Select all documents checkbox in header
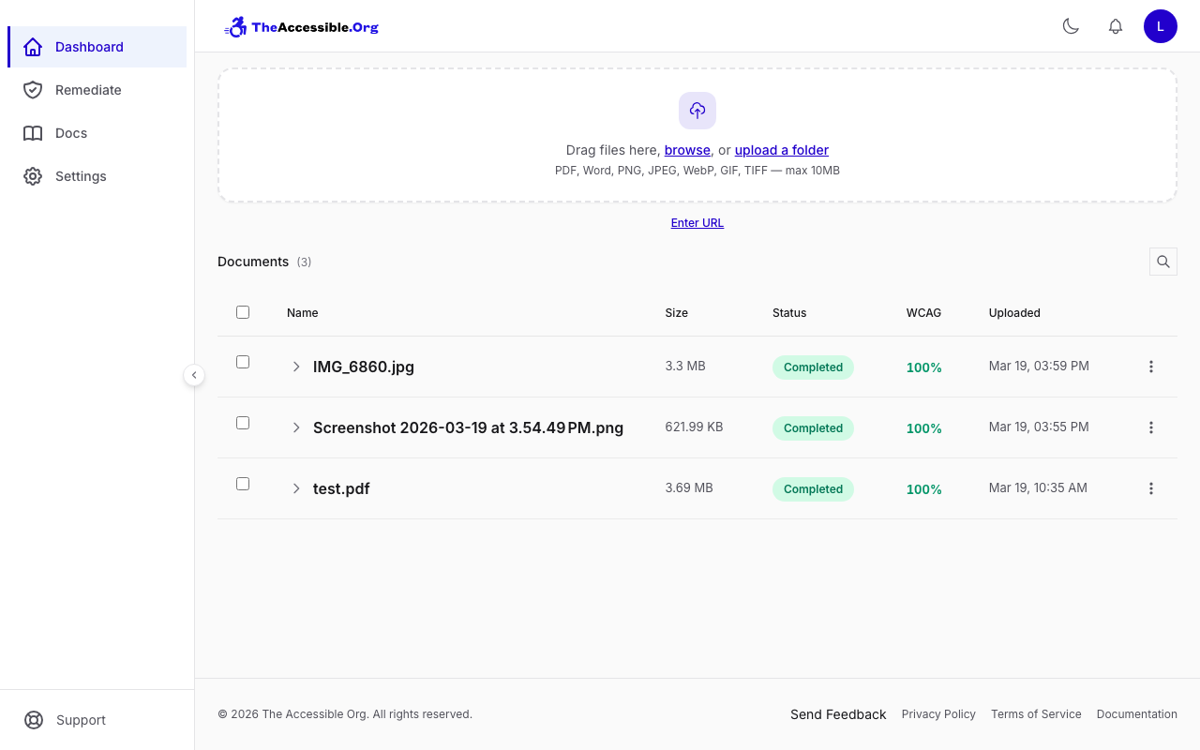Image resolution: width=1200 pixels, height=750 pixels. point(243,311)
